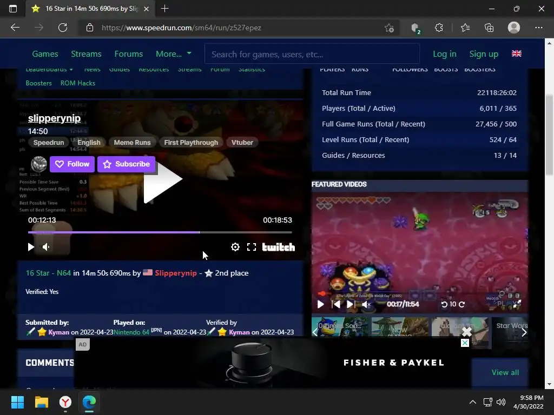Open the ROM Hacks tab
The image size is (554, 415).
(78, 83)
